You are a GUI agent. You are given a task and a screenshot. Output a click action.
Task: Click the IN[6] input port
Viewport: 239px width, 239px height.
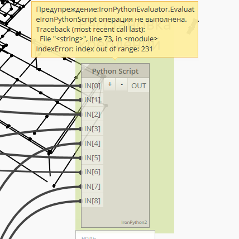[92, 172]
